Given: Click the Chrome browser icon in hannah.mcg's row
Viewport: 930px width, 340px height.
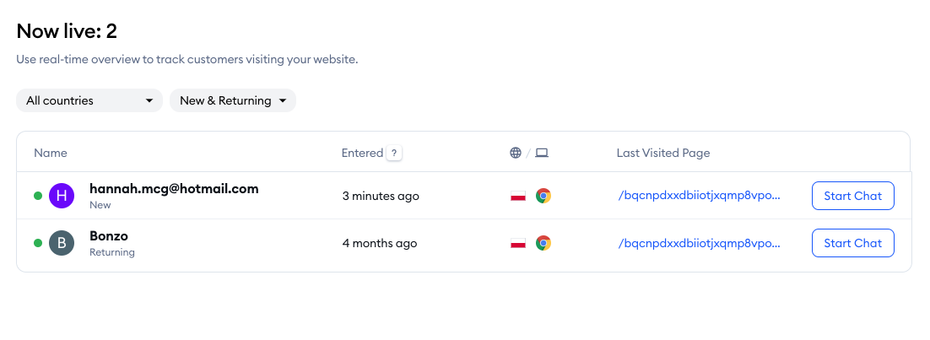Looking at the screenshot, I should tap(543, 196).
